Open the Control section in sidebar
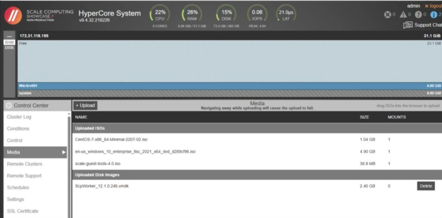Image resolution: width=442 pixels, height=218 pixels. 15,140
